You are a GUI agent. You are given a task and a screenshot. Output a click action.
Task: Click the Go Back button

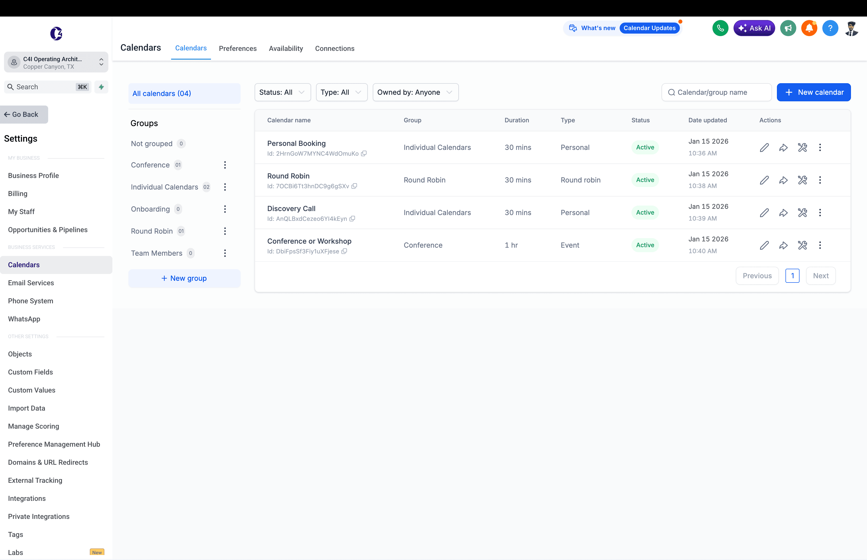tap(24, 115)
